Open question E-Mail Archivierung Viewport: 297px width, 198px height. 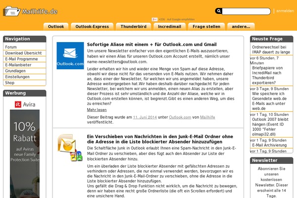(269, 145)
